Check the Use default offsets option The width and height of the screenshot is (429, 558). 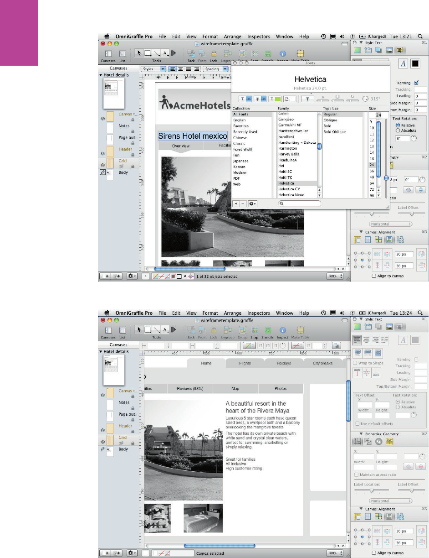pos(357,424)
